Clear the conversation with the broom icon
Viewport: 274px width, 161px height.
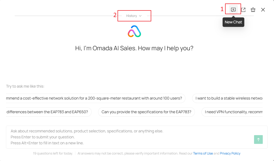tap(253, 10)
